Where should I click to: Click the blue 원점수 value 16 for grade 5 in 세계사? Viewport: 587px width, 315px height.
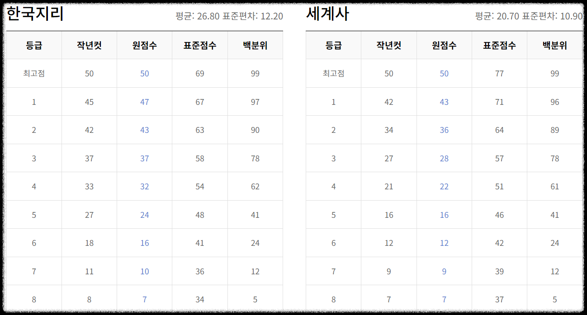pyautogui.click(x=444, y=215)
